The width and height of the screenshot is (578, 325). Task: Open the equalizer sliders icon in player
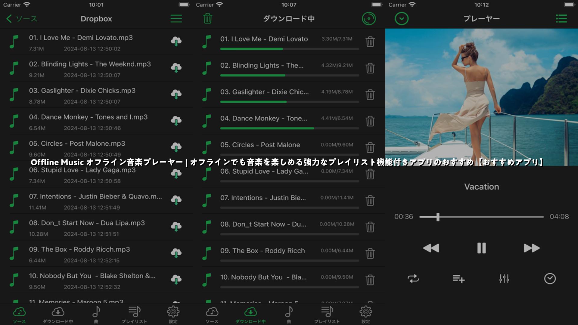[504, 279]
